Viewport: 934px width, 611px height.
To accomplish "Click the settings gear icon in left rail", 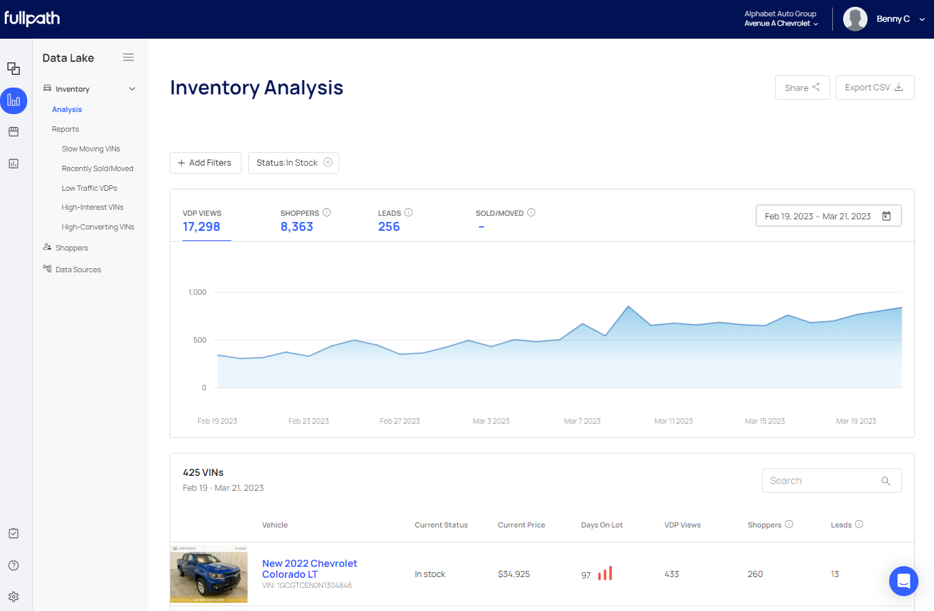I will click(x=14, y=597).
